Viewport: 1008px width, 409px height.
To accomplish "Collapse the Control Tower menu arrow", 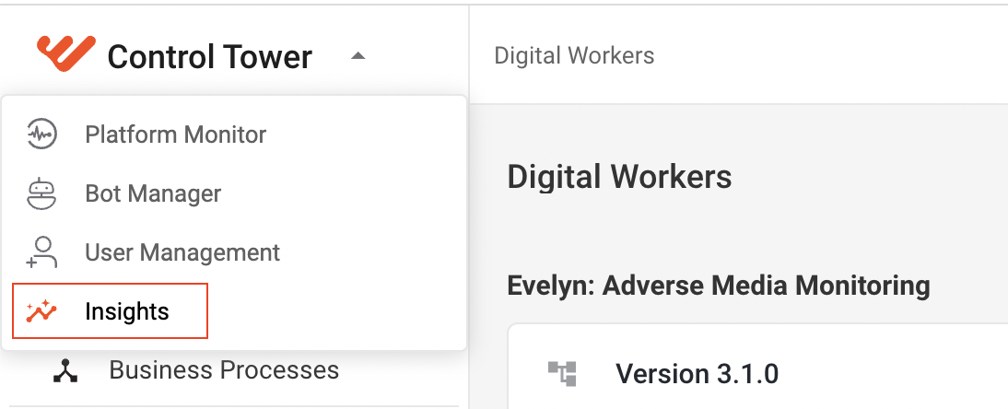I will coord(358,56).
